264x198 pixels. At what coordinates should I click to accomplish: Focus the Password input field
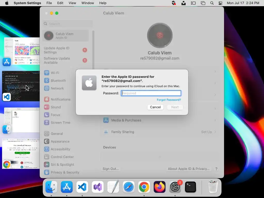151,93
